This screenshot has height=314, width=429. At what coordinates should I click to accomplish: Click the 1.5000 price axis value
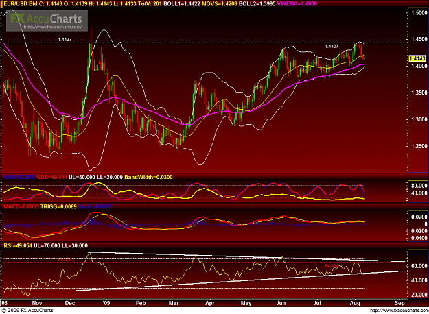pos(419,13)
